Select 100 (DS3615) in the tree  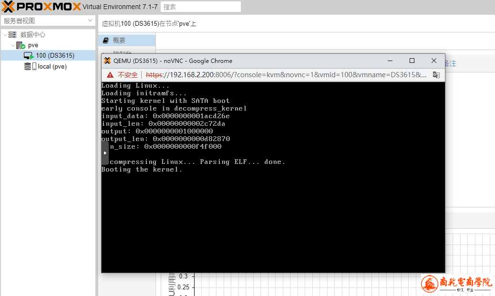click(x=55, y=56)
